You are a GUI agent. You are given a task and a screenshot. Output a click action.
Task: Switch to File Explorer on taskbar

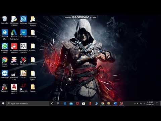109,104
